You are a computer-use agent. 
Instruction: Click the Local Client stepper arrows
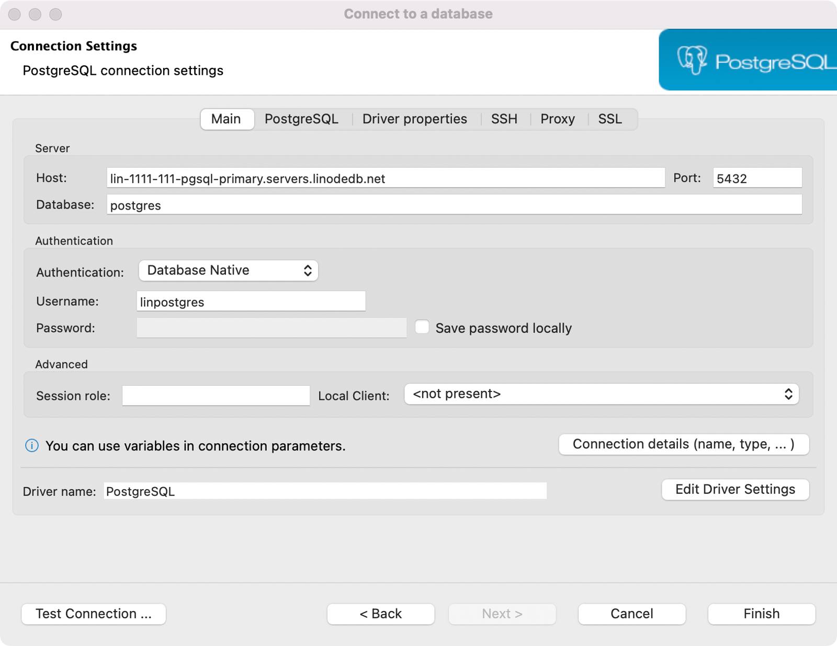(x=789, y=394)
